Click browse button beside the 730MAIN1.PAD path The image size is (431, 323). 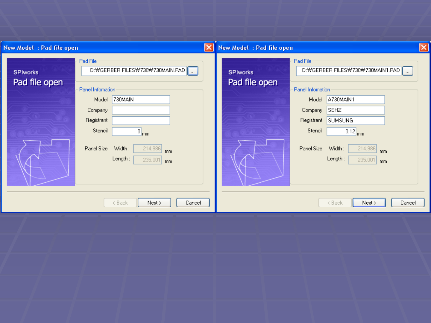pyautogui.click(x=408, y=71)
